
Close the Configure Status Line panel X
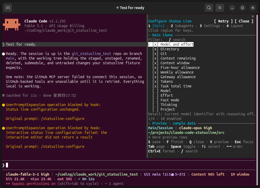tap(253, 17)
